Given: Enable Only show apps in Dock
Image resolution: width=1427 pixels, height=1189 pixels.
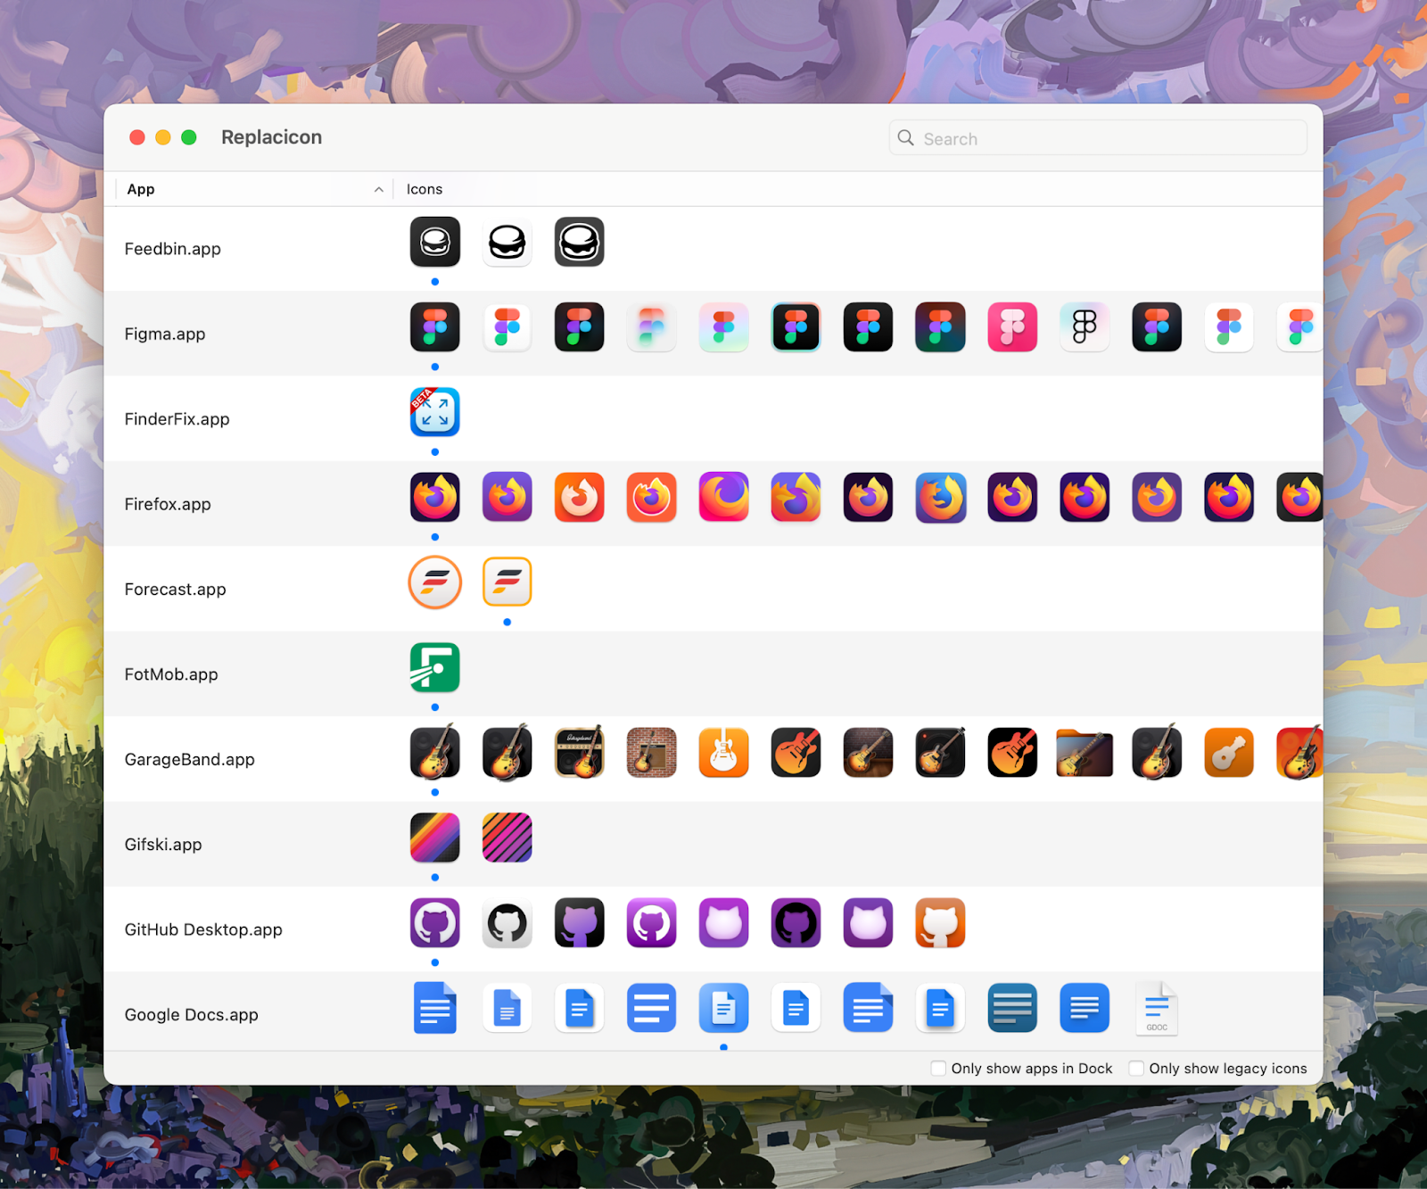Looking at the screenshot, I should coord(938,1068).
